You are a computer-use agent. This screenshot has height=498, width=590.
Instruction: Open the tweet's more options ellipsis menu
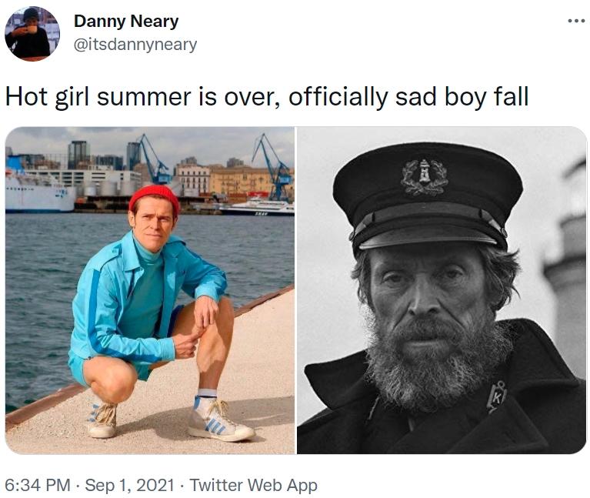[575, 20]
